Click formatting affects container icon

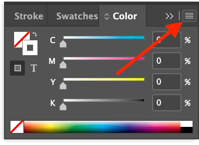tap(17, 68)
